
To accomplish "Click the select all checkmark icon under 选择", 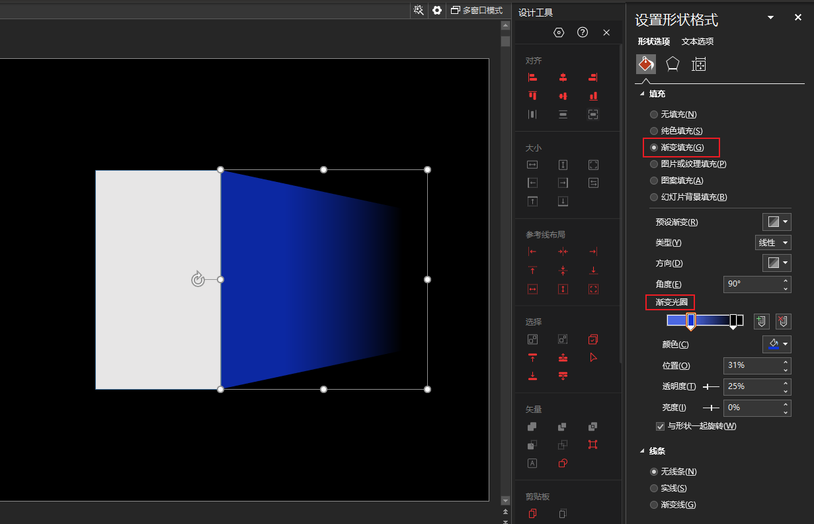I will coord(593,339).
